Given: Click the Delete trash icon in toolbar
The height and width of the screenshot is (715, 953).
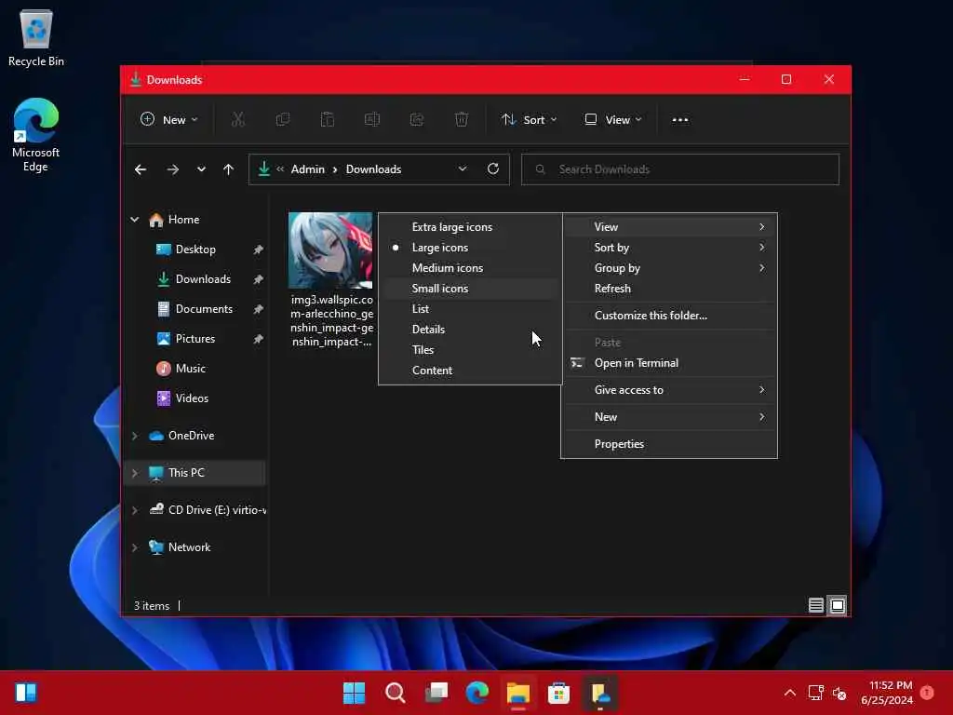Looking at the screenshot, I should click(x=462, y=120).
